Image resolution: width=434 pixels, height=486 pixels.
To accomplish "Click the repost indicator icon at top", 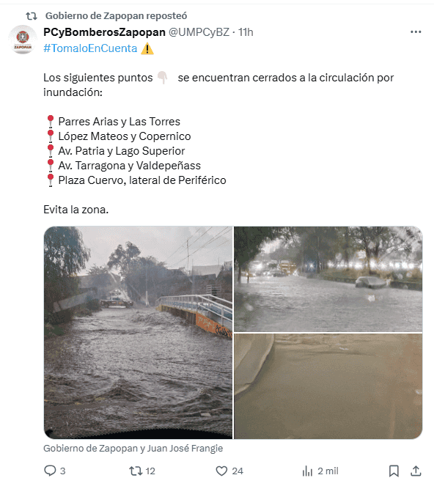I will (31, 16).
